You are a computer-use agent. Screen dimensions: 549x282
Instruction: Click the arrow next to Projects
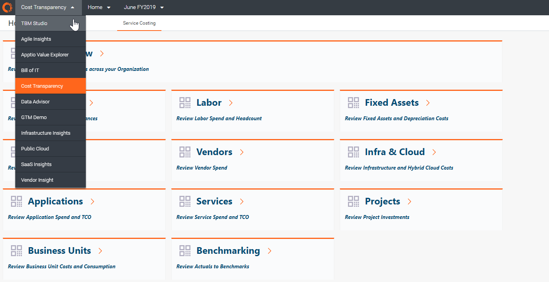click(409, 201)
